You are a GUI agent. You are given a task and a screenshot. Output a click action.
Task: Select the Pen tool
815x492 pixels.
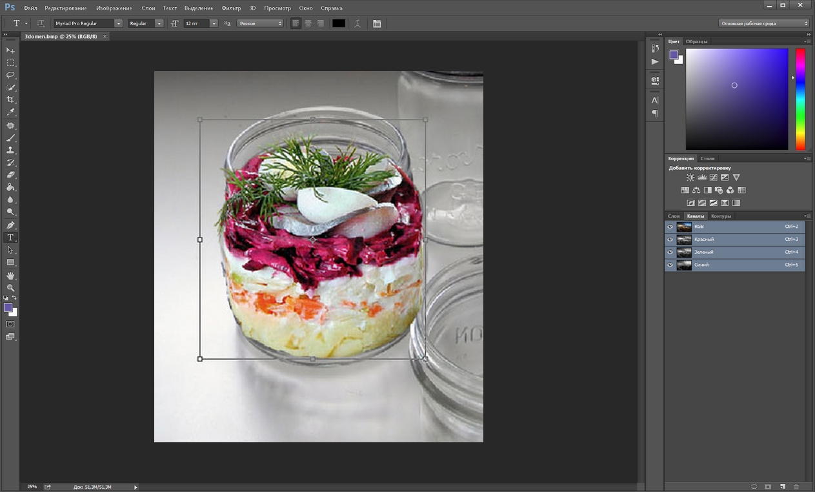(x=10, y=225)
